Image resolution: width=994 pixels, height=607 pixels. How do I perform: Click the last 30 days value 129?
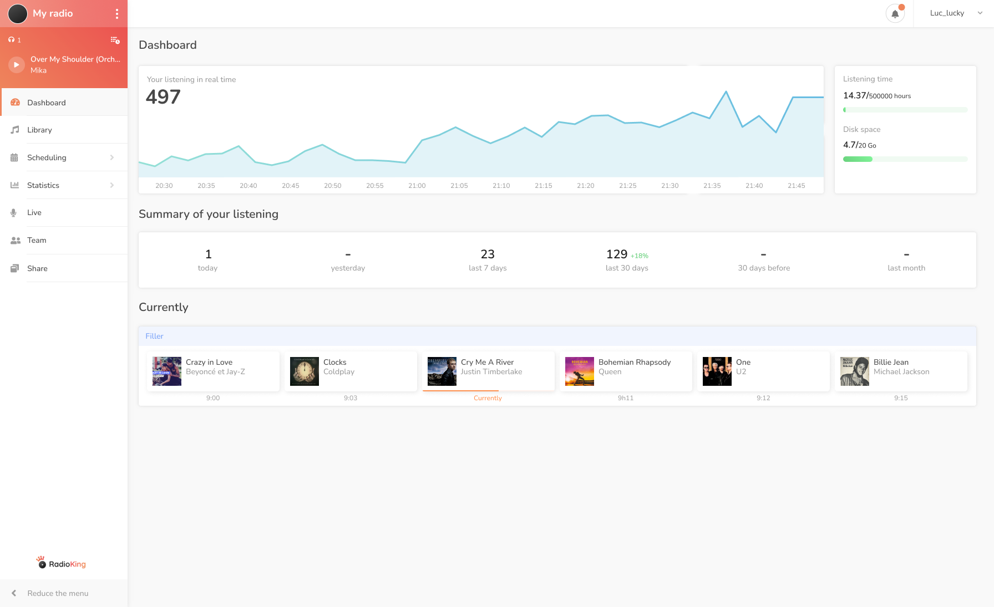pyautogui.click(x=617, y=254)
